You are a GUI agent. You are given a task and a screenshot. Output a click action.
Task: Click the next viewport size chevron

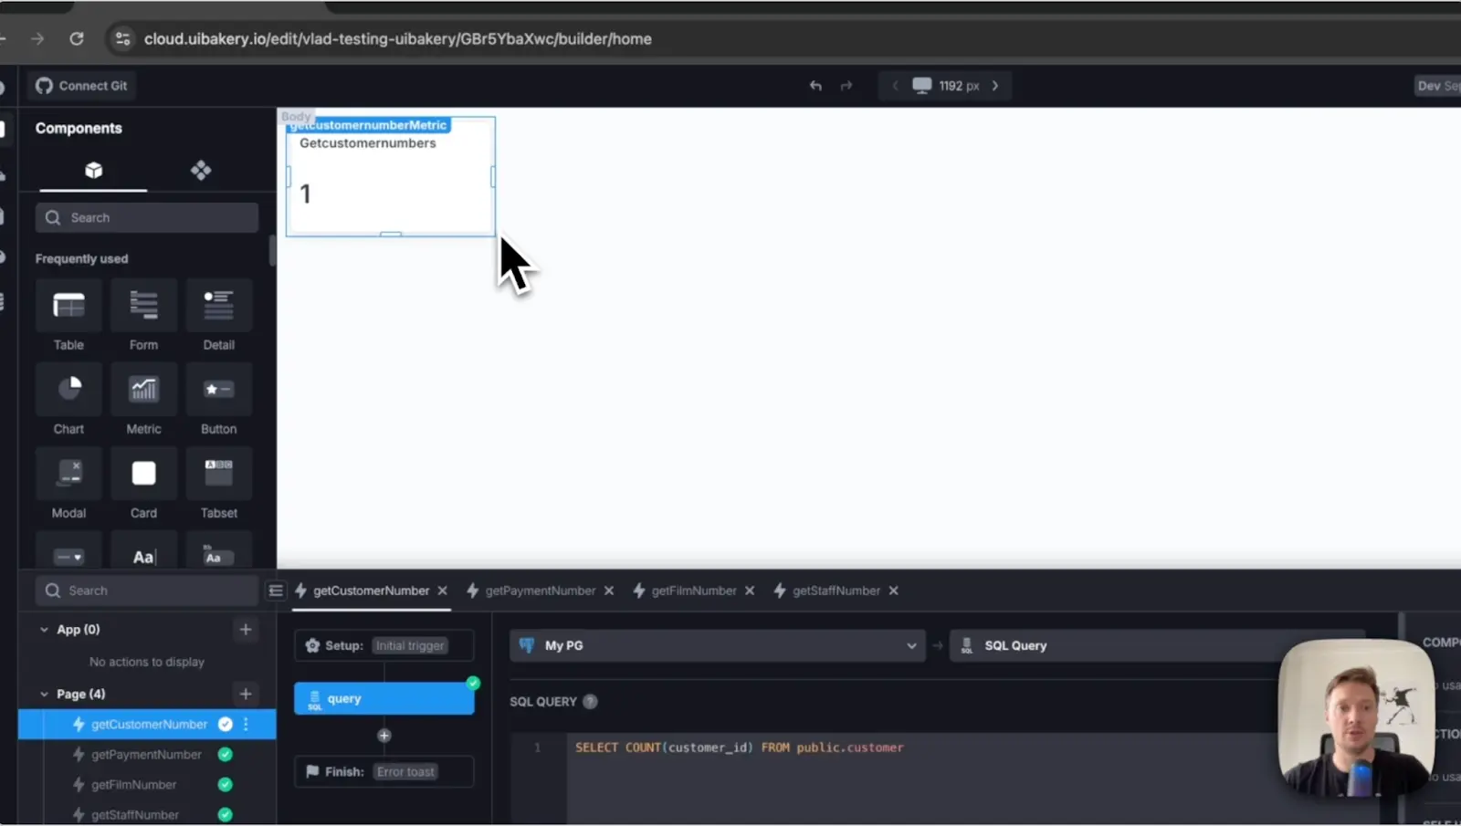995,86
